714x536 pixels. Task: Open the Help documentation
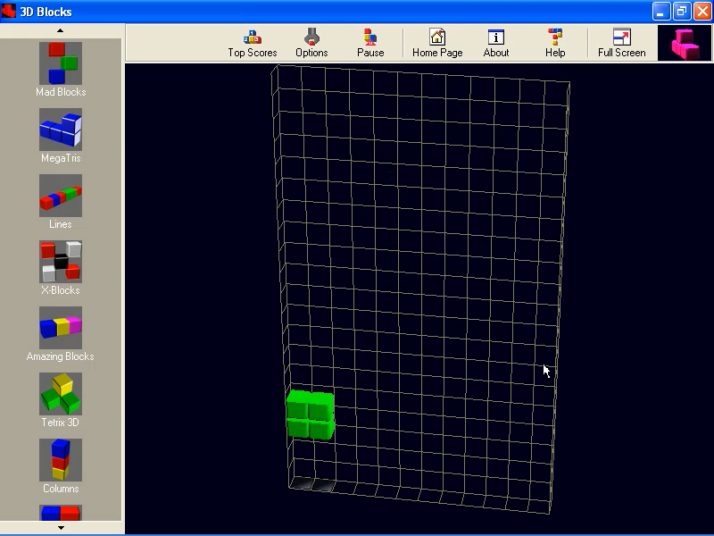coord(555,42)
